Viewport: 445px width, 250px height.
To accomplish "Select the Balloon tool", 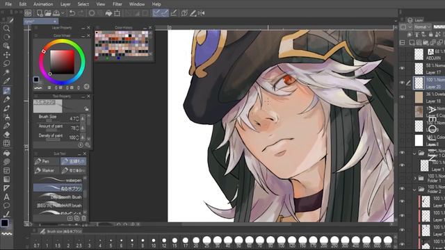I will [x=6, y=206].
